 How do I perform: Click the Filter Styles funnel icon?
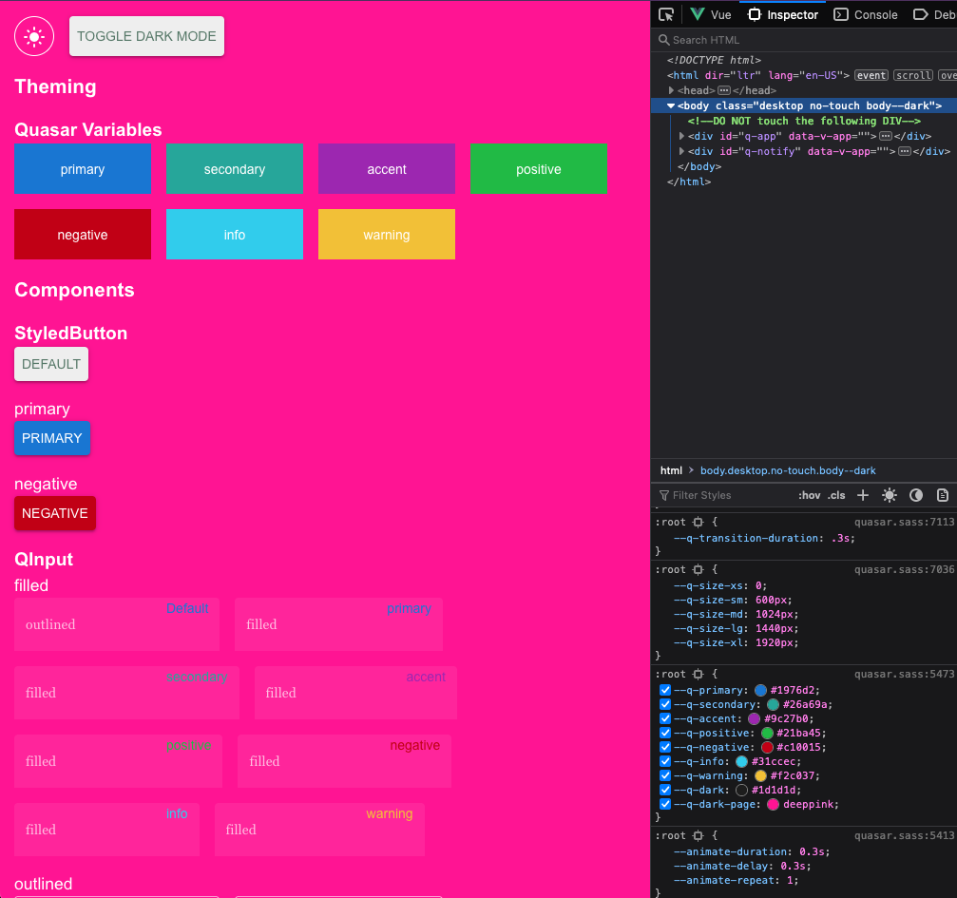pyautogui.click(x=666, y=495)
